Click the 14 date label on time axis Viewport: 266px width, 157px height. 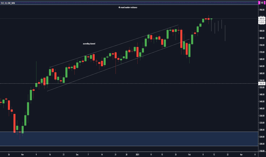tap(102, 155)
